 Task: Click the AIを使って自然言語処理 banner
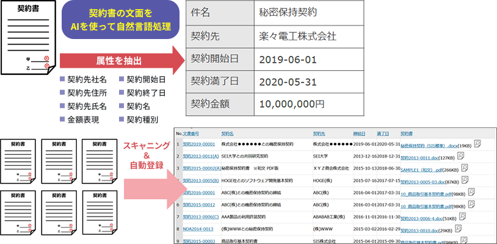tap(120, 20)
